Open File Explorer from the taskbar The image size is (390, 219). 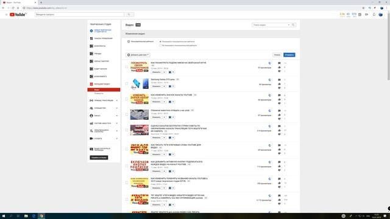click(x=26, y=216)
